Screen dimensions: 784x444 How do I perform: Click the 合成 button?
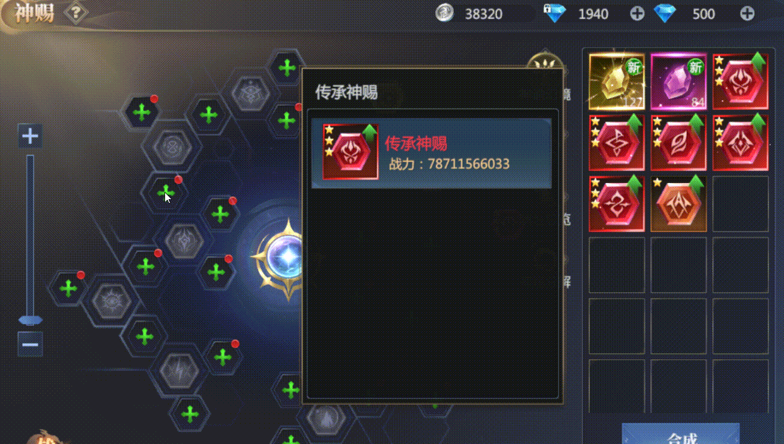pyautogui.click(x=681, y=435)
